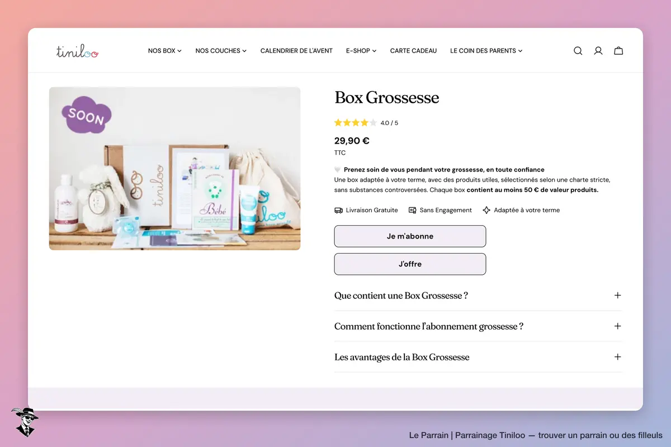Go to CALENDRIER DE L'AVENT page
This screenshot has height=447, width=671.
click(x=296, y=51)
